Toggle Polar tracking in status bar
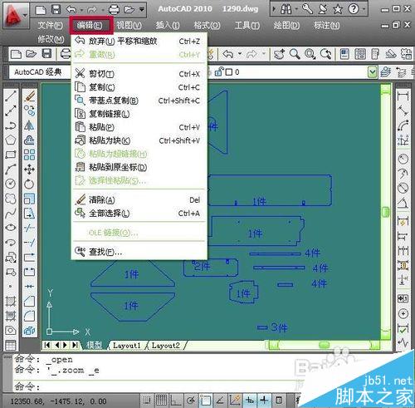This screenshot has height=408, width=415. pos(191,400)
